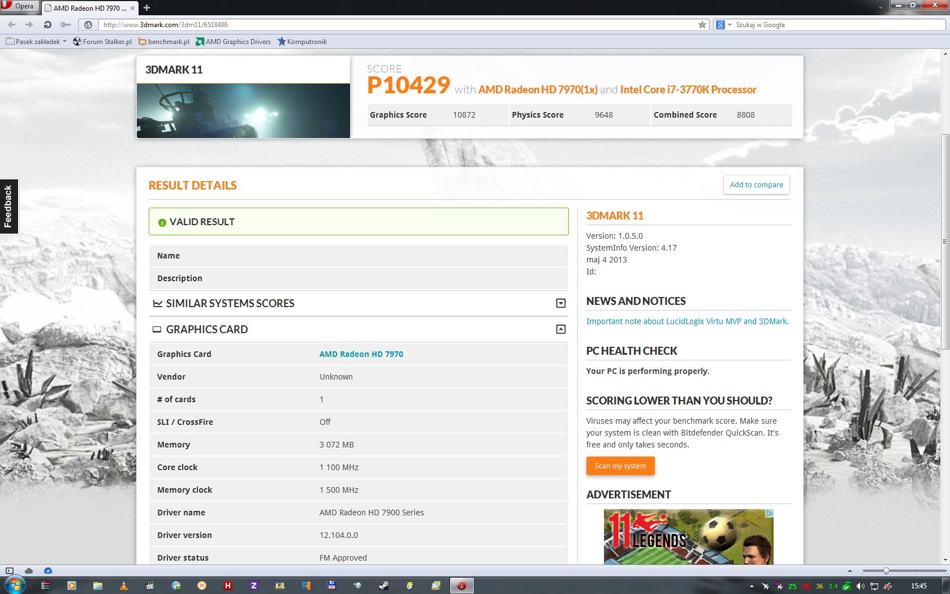Open the Komputronik bookmark
This screenshot has height=594, width=950.
(x=302, y=41)
